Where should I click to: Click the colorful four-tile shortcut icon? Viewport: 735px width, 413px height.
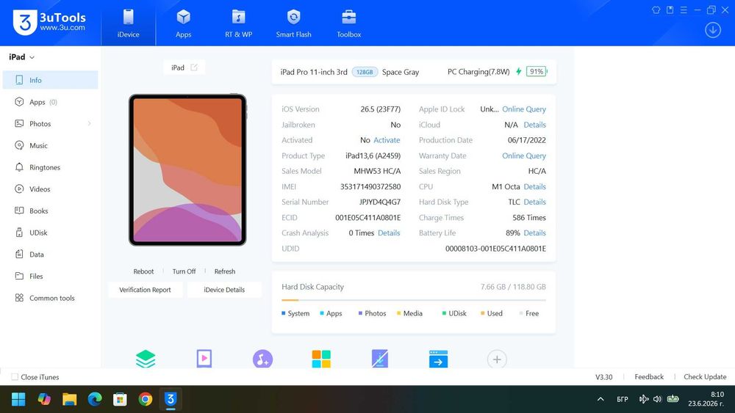click(x=321, y=359)
